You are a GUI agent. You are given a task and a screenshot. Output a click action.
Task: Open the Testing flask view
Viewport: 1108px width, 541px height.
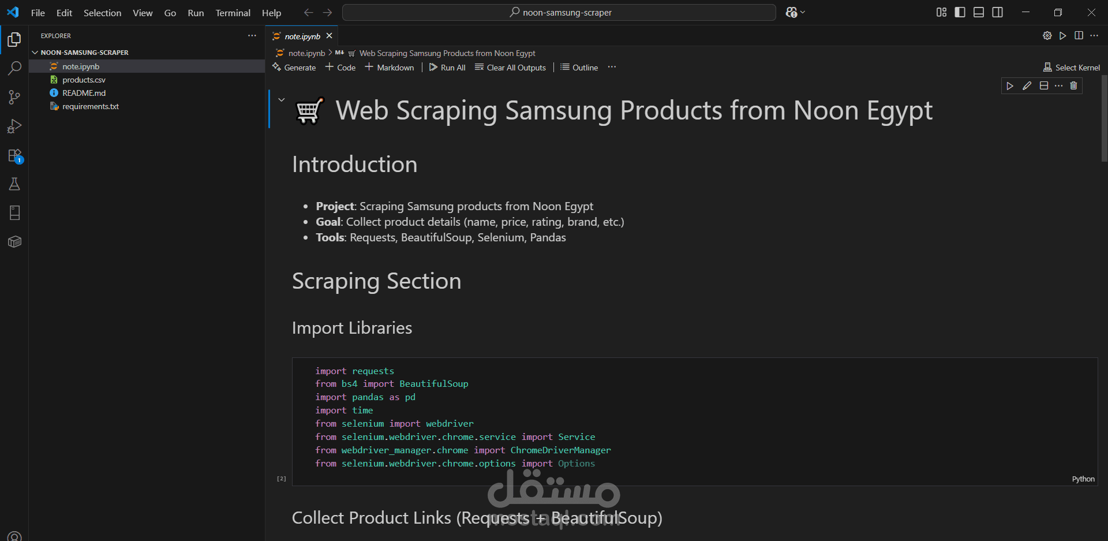click(14, 184)
